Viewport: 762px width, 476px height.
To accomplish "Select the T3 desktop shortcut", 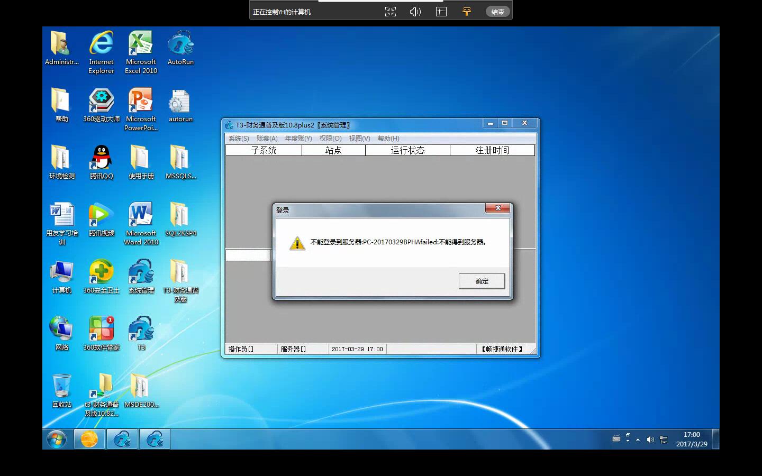I will click(x=141, y=334).
